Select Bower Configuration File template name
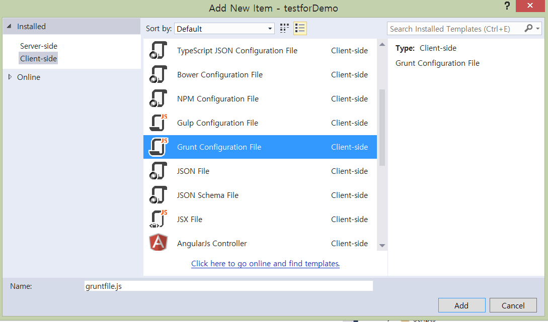Viewport: 548px width, 322px height. point(220,75)
